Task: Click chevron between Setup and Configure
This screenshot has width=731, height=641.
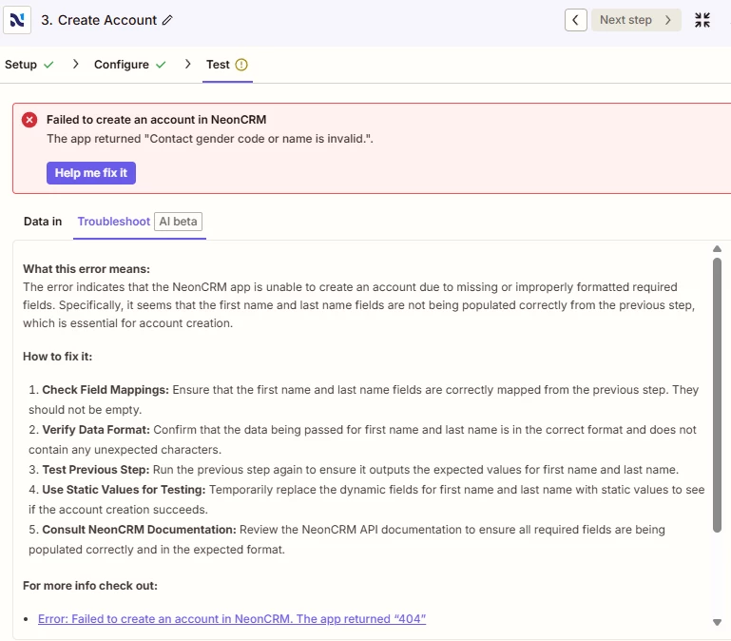Action: click(x=75, y=64)
